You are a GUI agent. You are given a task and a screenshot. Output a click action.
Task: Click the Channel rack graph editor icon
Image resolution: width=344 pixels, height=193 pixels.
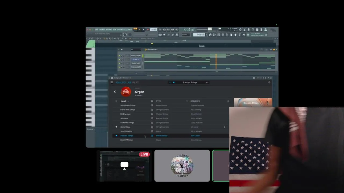(271, 50)
